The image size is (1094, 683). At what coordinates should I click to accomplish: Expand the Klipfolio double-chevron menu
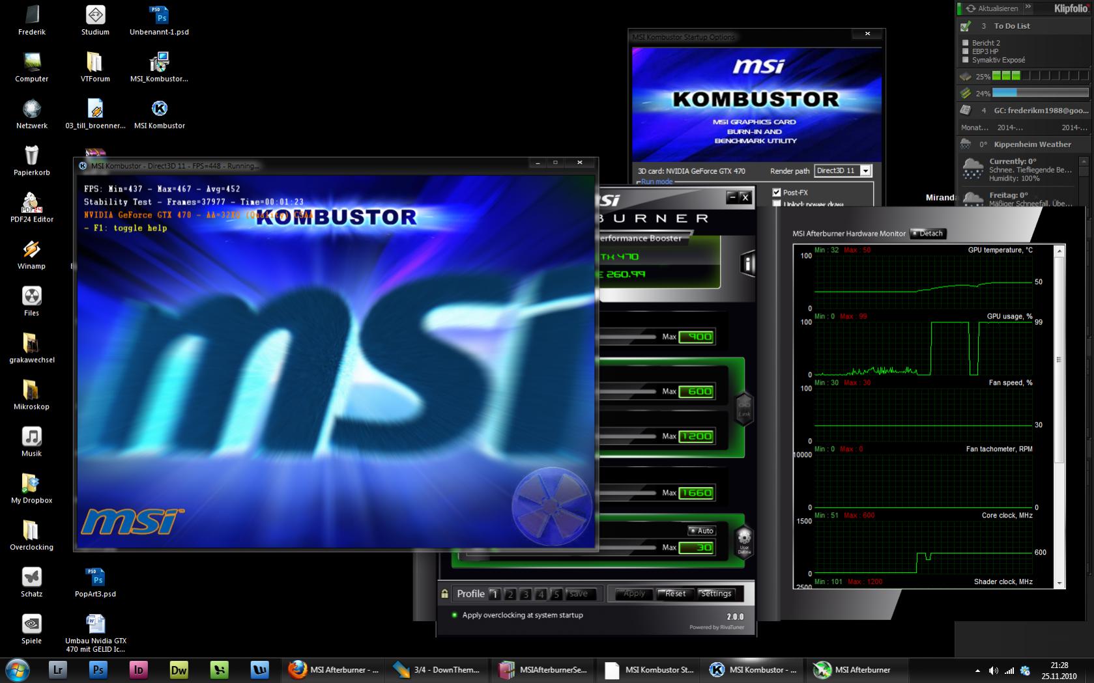point(1028,7)
